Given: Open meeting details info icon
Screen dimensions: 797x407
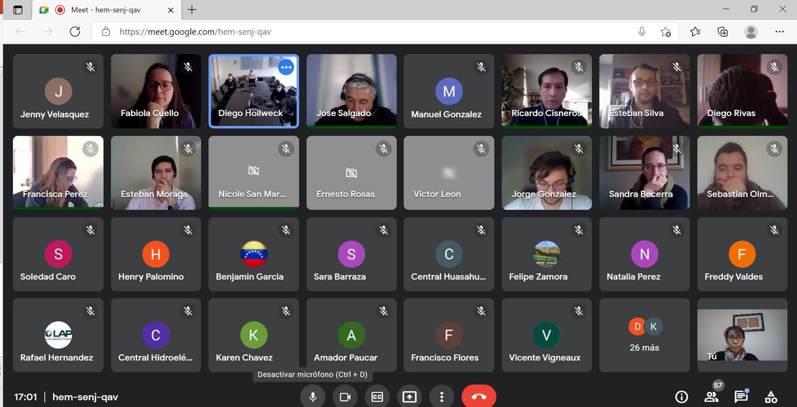Looking at the screenshot, I should coord(681,397).
